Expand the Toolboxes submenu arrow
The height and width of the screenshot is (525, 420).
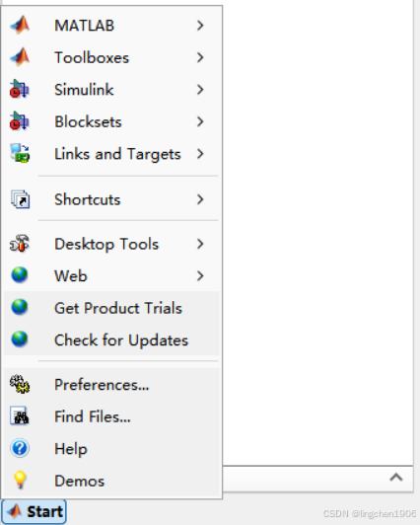200,57
